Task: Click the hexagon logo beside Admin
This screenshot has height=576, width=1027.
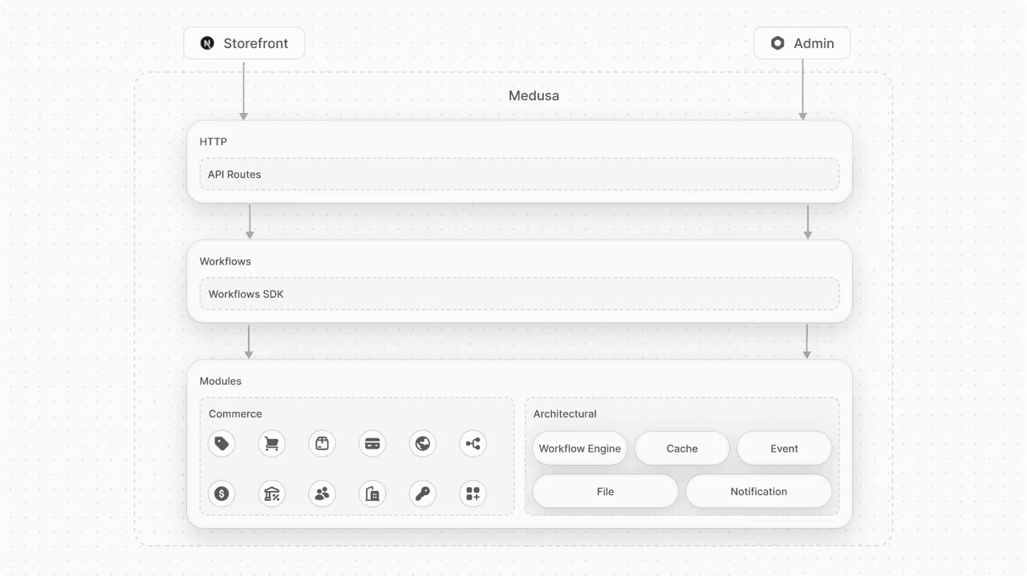Action: [777, 43]
